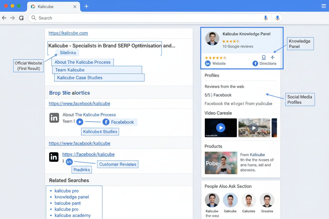Screen dimensions: 329x219
Task: Click the Kalicube product thumbnail under Products
Action: [x=221, y=163]
